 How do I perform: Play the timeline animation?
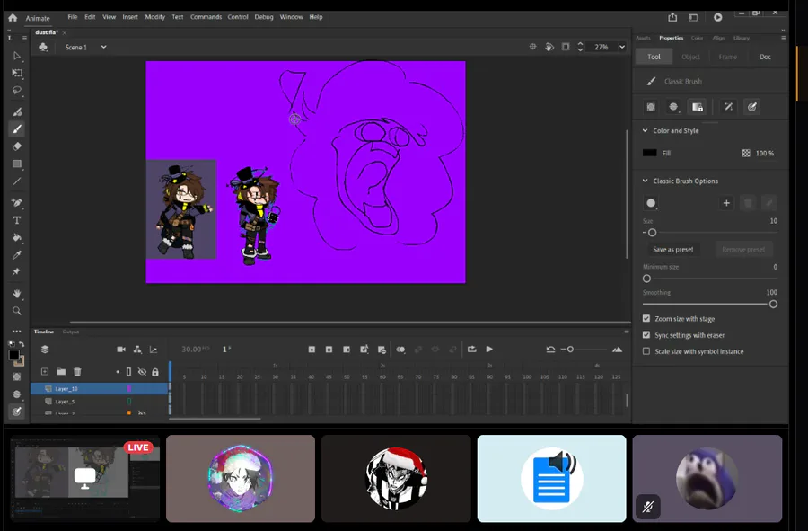489,349
